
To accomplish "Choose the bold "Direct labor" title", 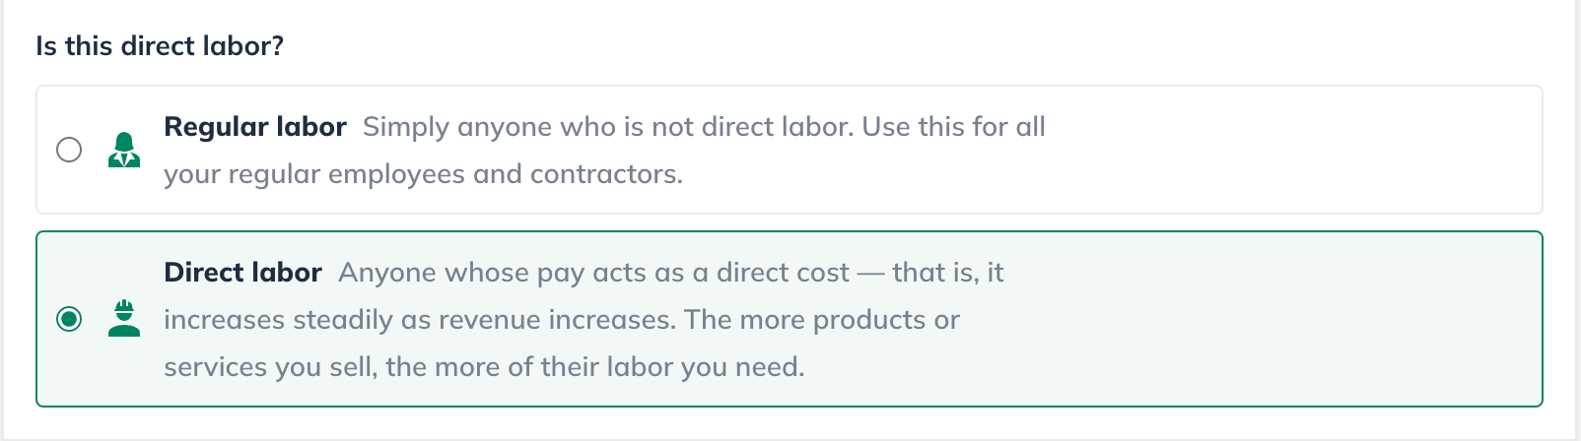I will [x=243, y=273].
